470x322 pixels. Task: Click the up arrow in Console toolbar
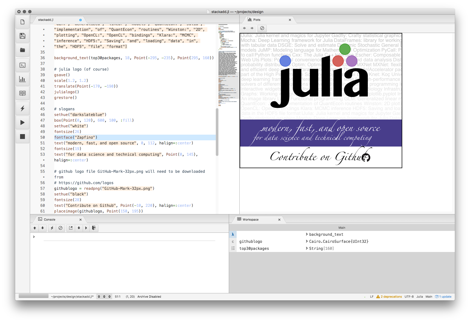tap(35, 228)
